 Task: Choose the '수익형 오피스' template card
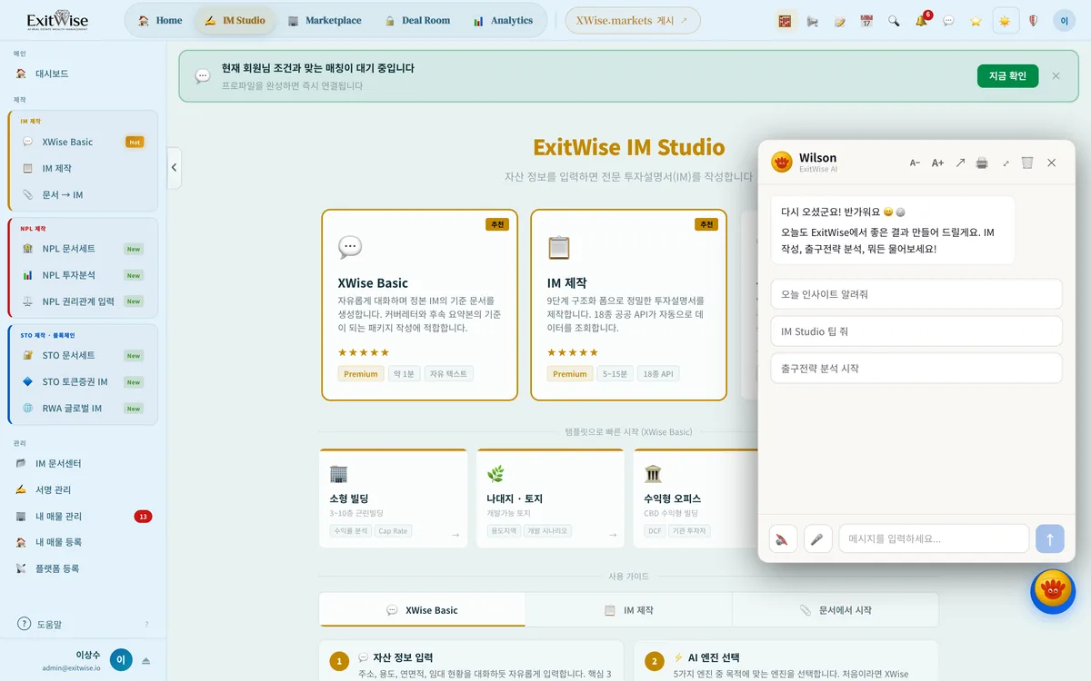[x=696, y=498]
